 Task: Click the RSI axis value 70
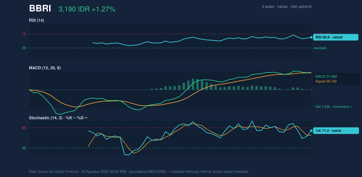tap(24, 34)
